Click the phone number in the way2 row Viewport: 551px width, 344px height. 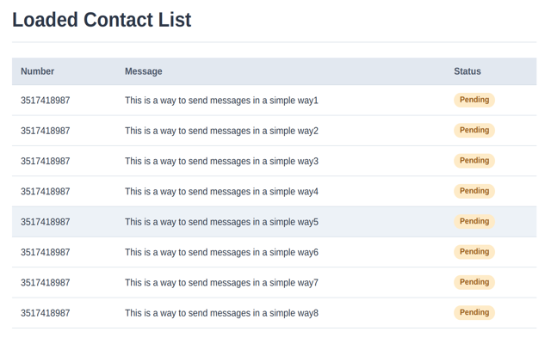point(46,131)
